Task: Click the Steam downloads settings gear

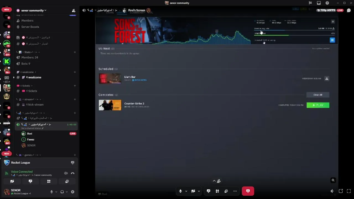Action: click(x=333, y=22)
